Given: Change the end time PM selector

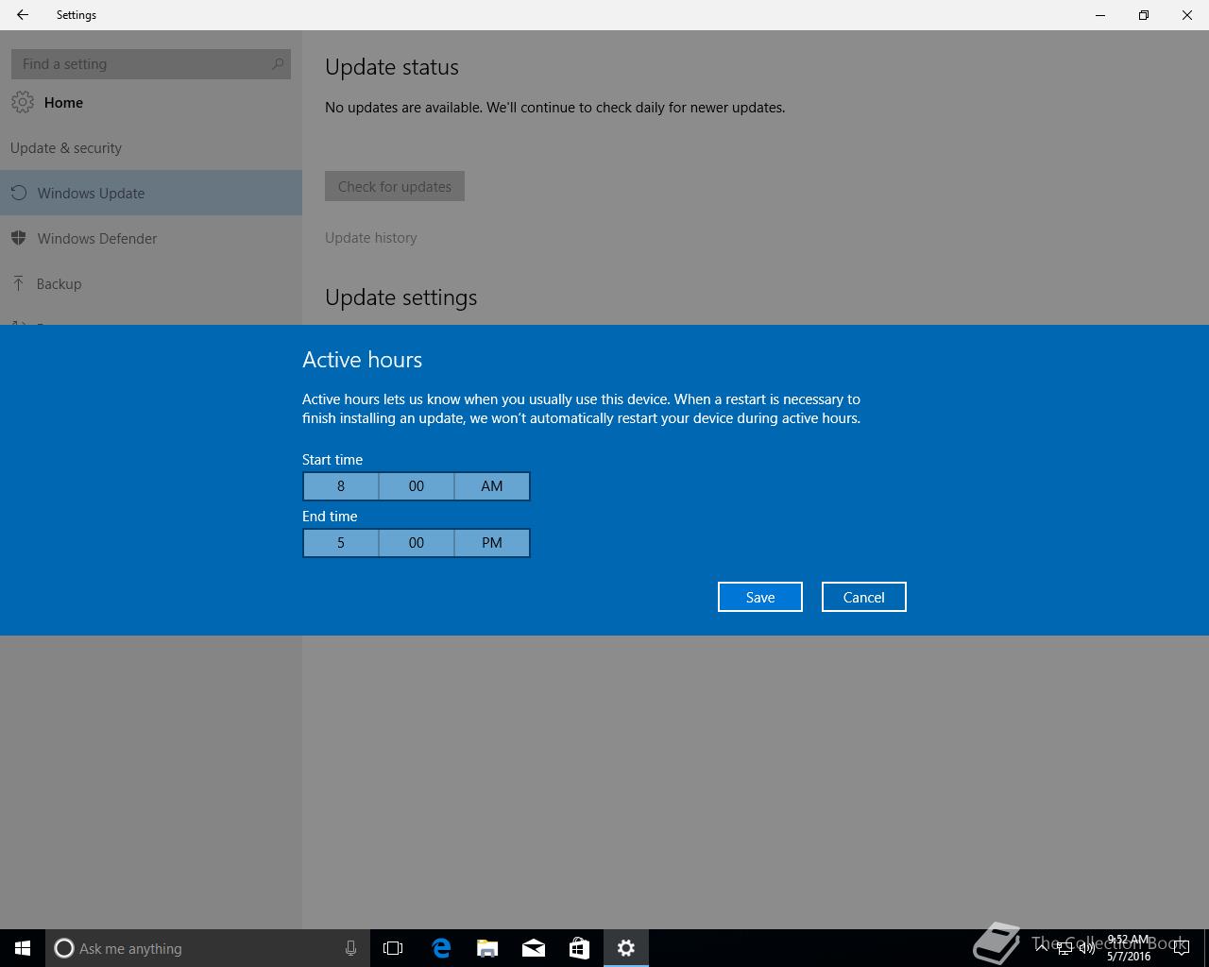Looking at the screenshot, I should [x=492, y=543].
